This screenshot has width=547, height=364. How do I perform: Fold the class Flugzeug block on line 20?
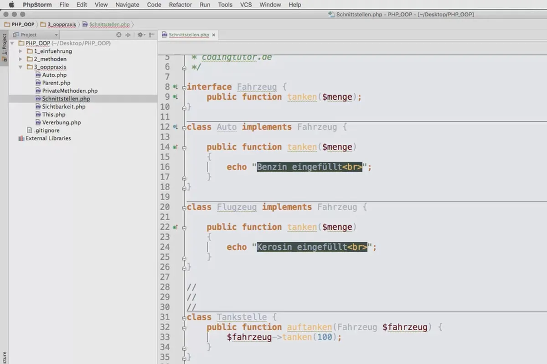[x=184, y=207]
